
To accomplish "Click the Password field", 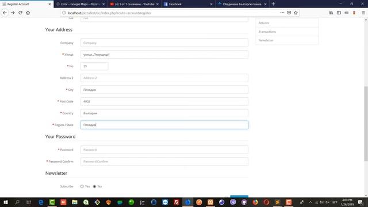I will (164, 149).
